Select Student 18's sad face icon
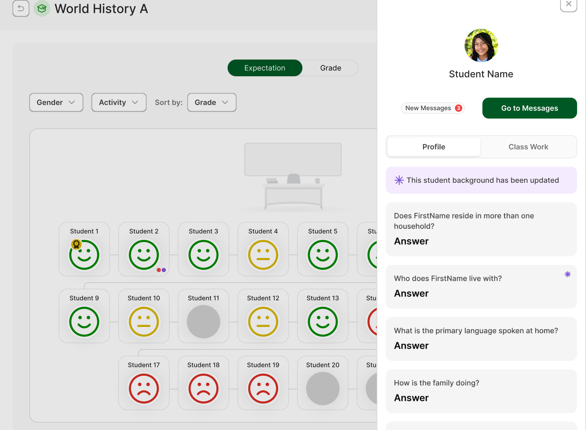The height and width of the screenshot is (430, 586). click(x=203, y=389)
